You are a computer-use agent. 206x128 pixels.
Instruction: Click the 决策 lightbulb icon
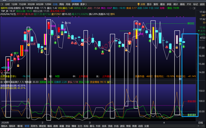tap(139, 4)
